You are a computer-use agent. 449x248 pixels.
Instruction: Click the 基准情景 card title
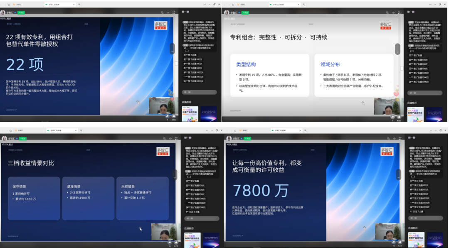tap(74, 187)
